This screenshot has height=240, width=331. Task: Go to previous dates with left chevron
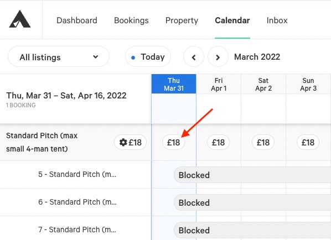point(194,57)
